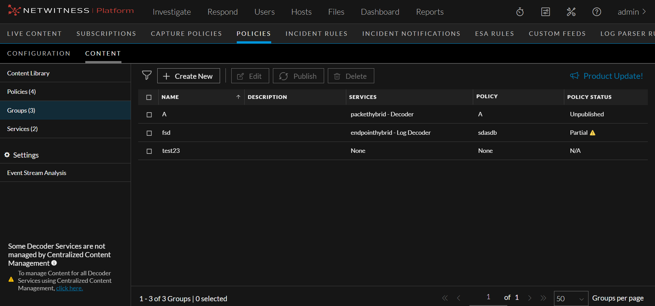The width and height of the screenshot is (655, 306).
Task: Click info icon beside Centralized Content Management
Action: click(x=54, y=263)
